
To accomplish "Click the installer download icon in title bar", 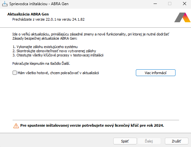I will pos(5,4).
